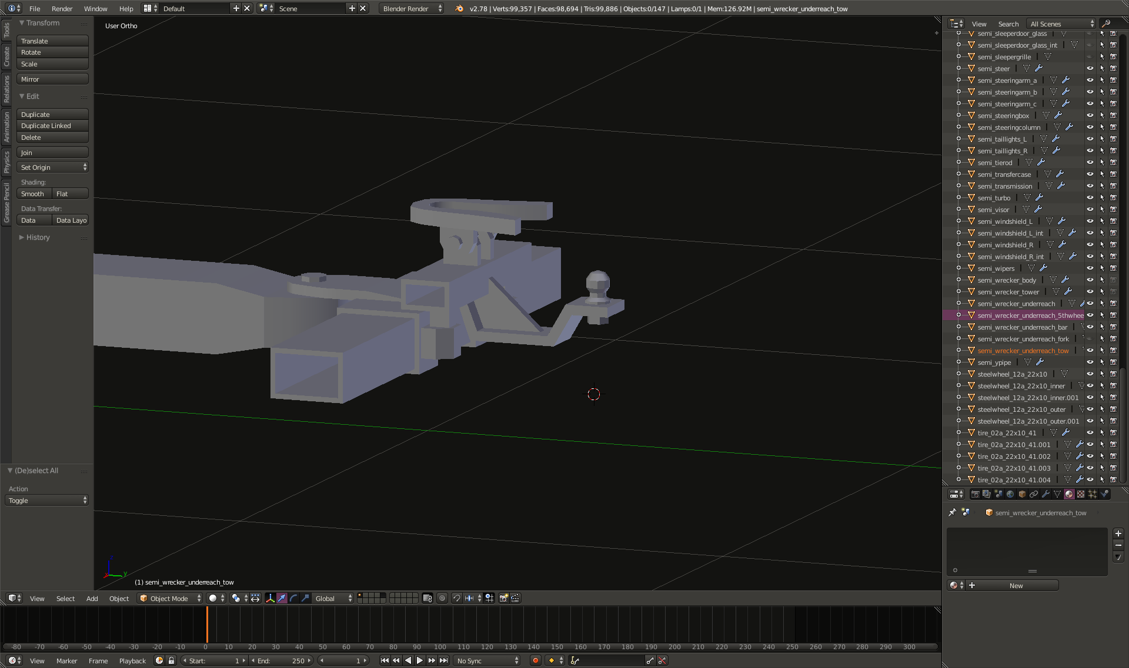Open the All Scenes outliner filter dropdown
This screenshot has width=1129, height=668.
pyautogui.click(x=1061, y=24)
